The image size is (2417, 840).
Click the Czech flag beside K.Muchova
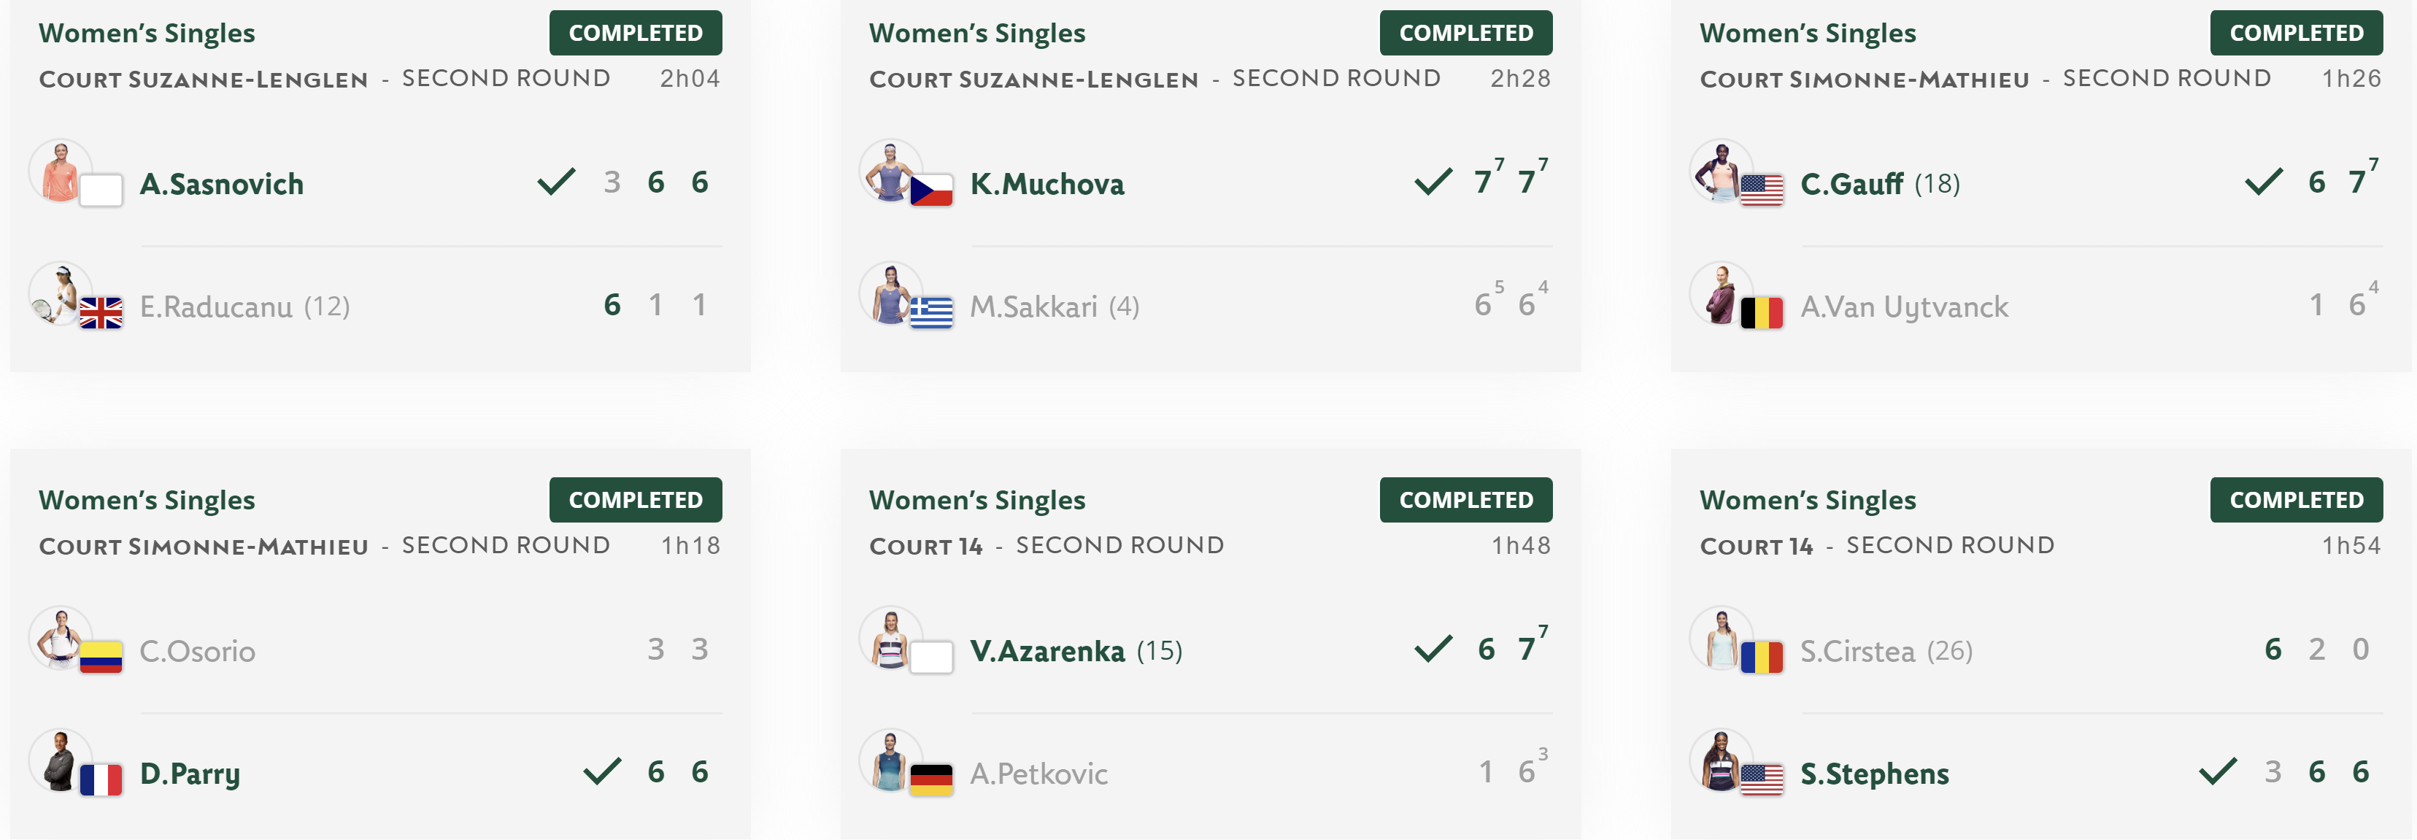(x=932, y=190)
